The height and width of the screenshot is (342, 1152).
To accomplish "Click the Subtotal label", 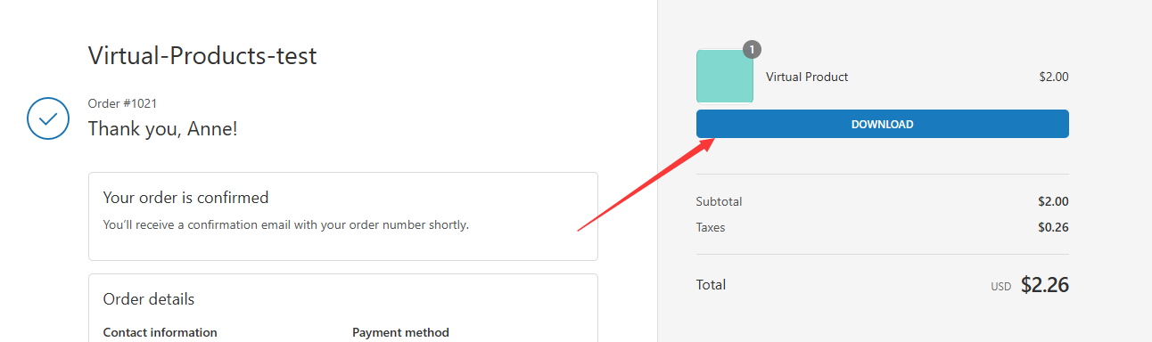I will pos(719,201).
